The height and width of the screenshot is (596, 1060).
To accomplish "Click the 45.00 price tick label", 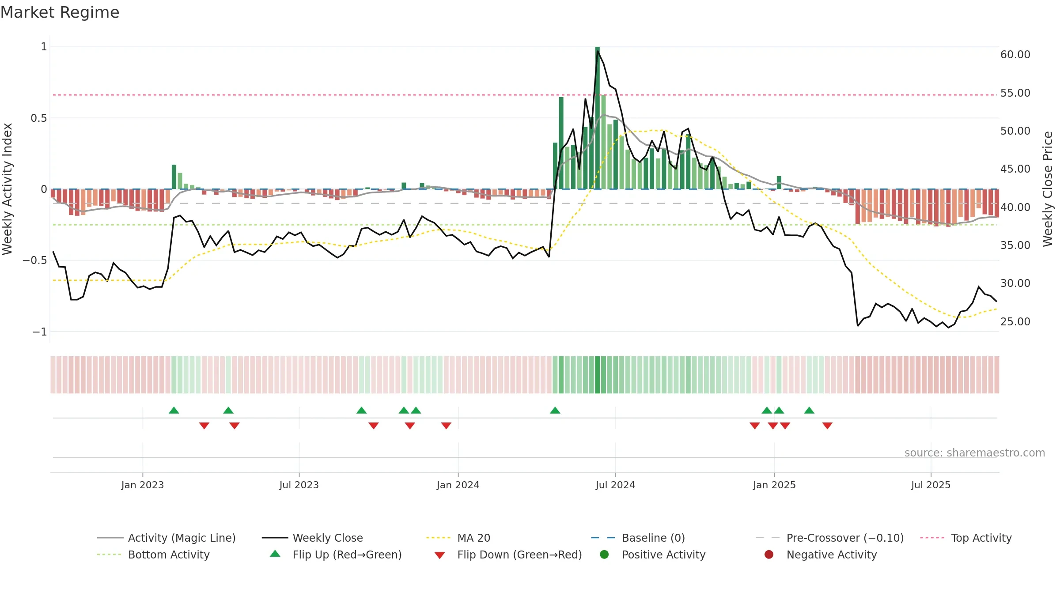I will tap(1015, 169).
